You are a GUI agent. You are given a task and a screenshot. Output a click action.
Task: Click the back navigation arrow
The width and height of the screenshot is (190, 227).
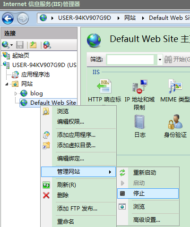[8, 18]
